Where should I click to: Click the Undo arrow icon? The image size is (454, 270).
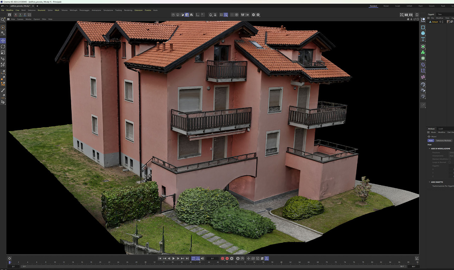click(x=3, y=6)
